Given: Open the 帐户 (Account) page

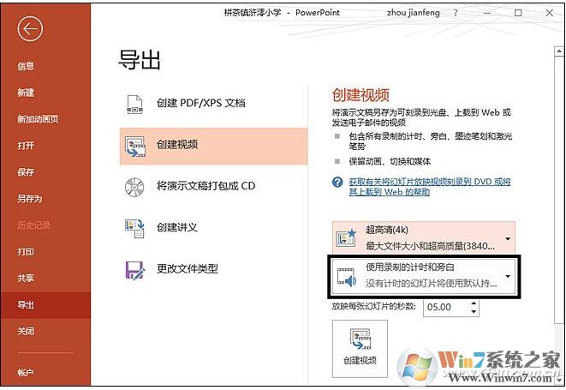Looking at the screenshot, I should coord(26,372).
